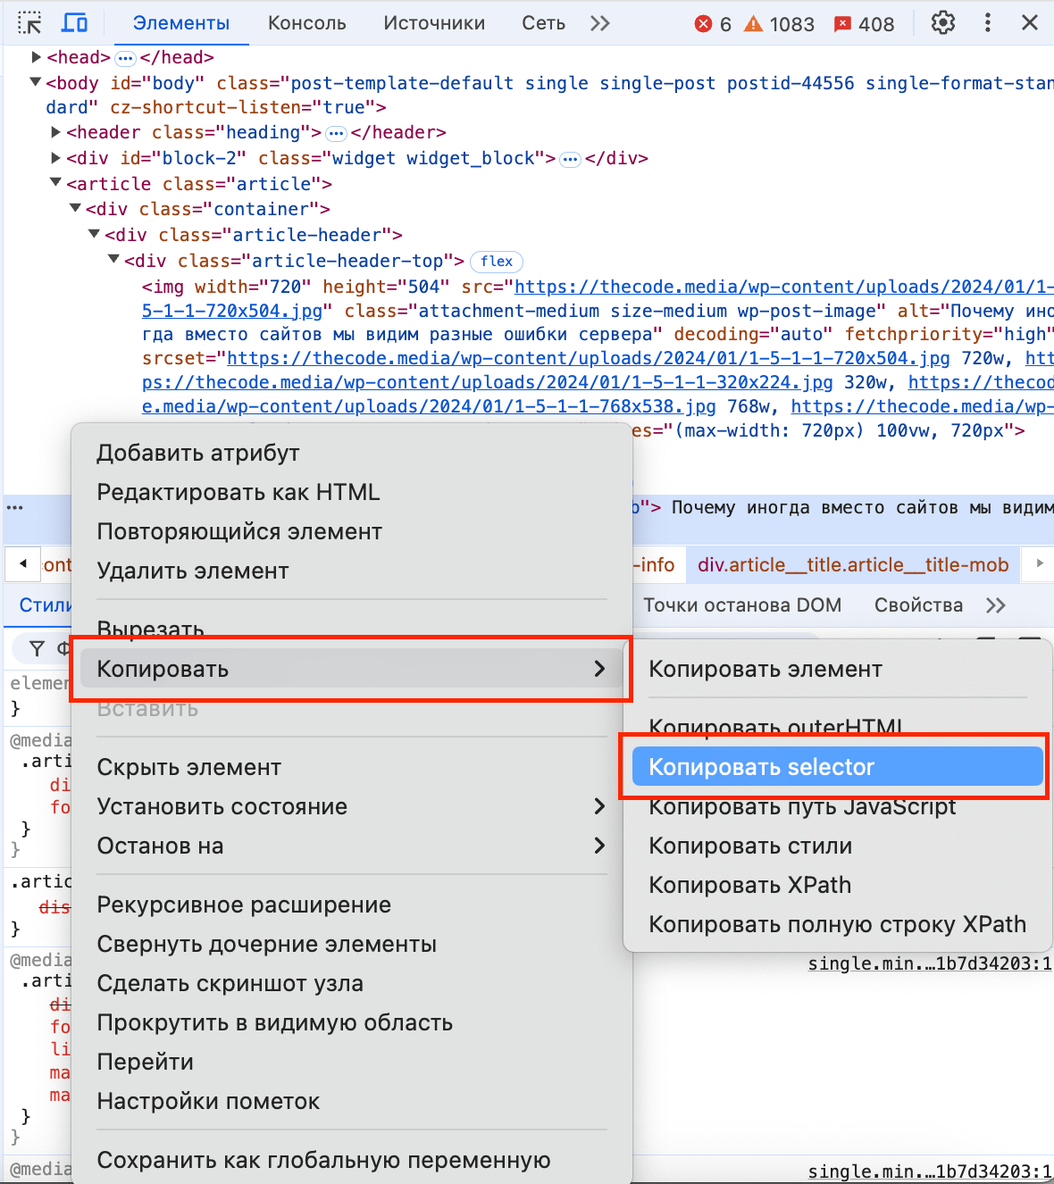Image resolution: width=1054 pixels, height=1184 pixels.
Task: Click the flex layout badge
Action: tap(497, 262)
